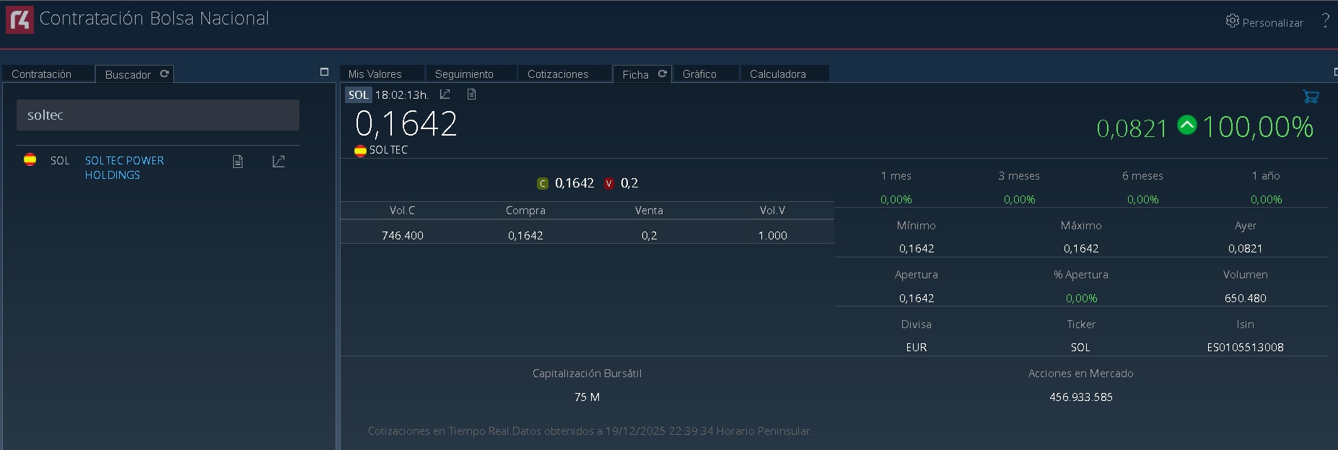Click the green C buy price badge
Image resolution: width=1338 pixels, height=450 pixels.
[543, 184]
